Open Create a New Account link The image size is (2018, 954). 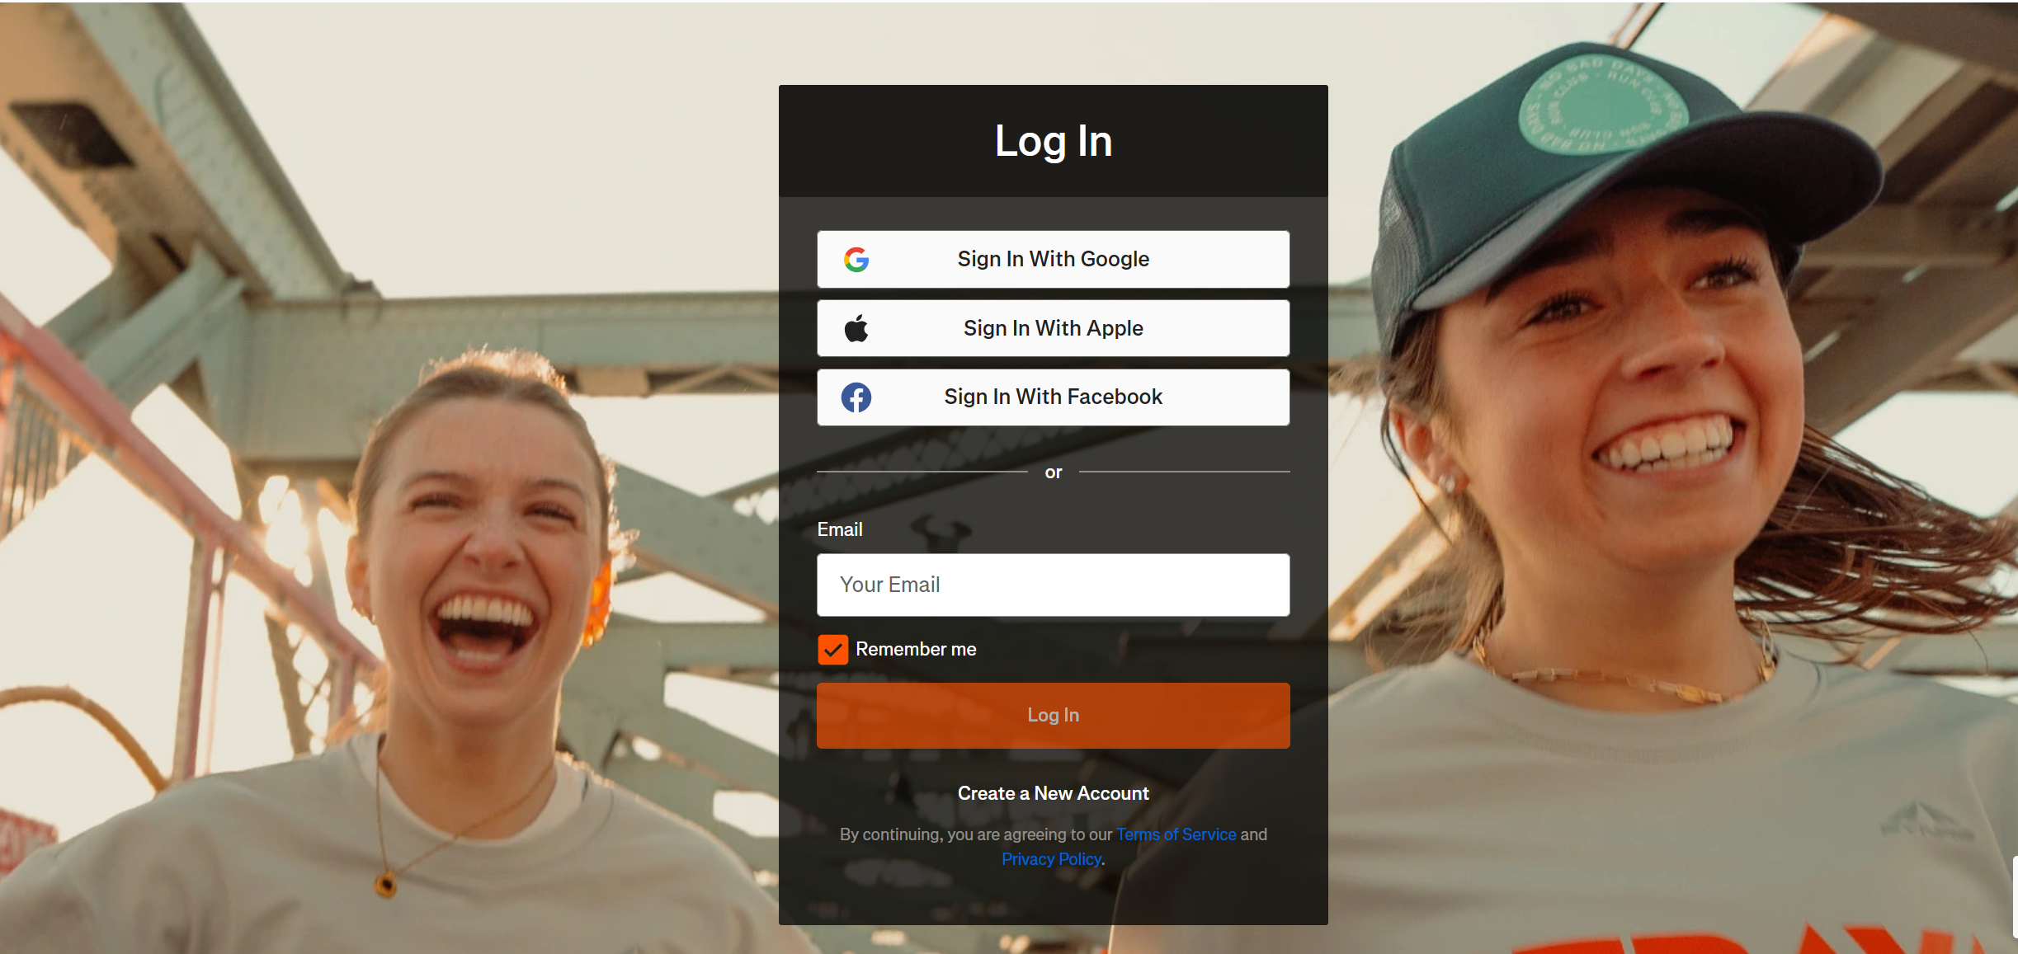click(1053, 793)
